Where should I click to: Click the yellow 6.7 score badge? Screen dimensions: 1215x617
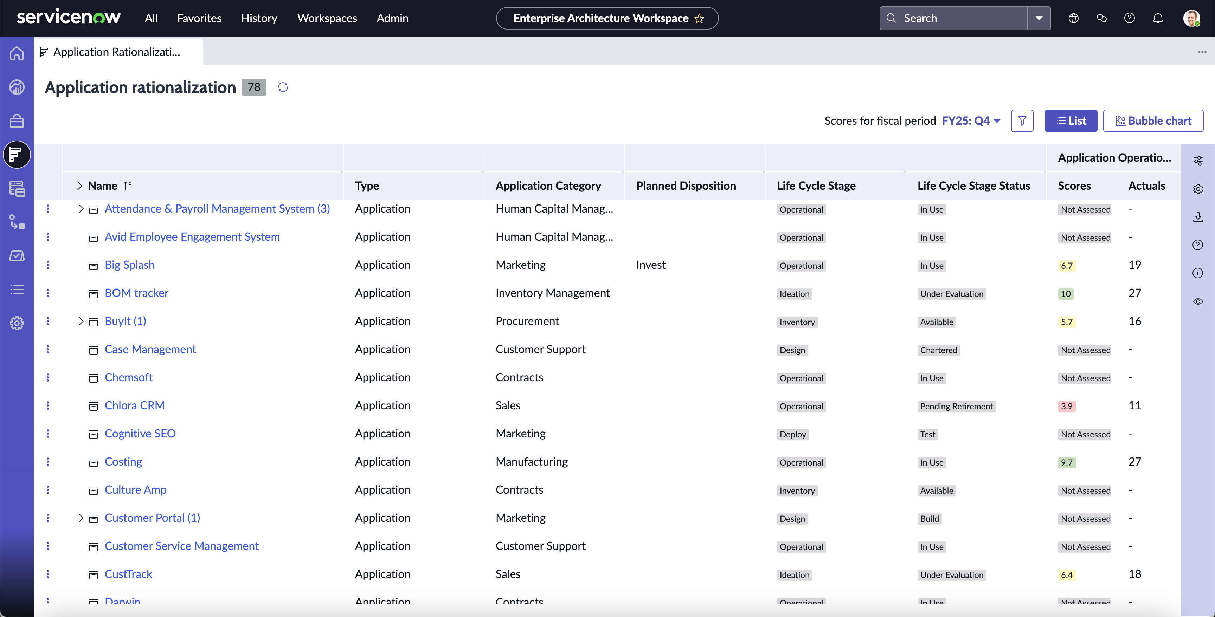pos(1067,266)
